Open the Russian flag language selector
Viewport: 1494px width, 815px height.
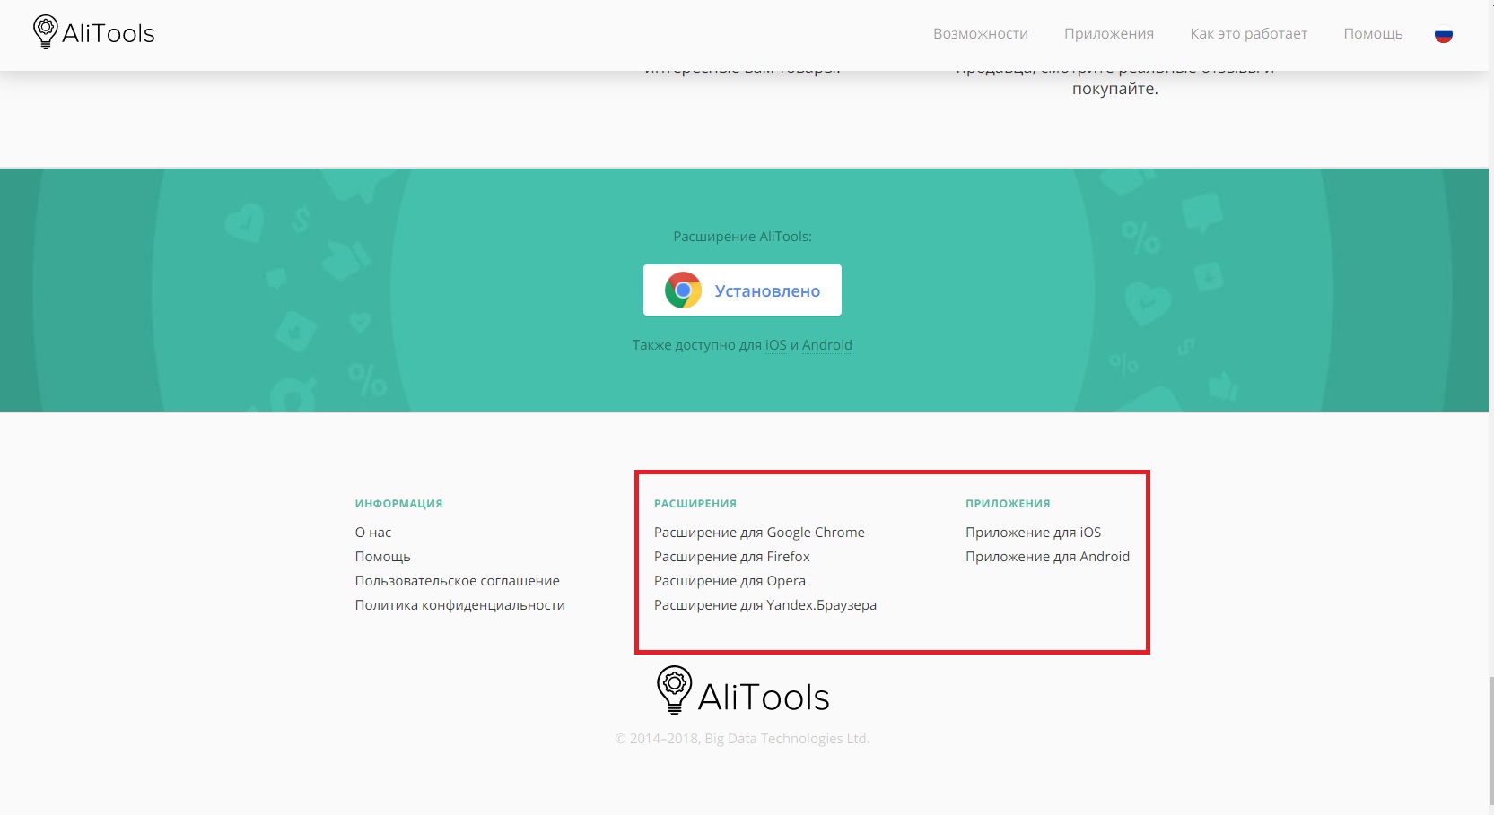[1443, 35]
